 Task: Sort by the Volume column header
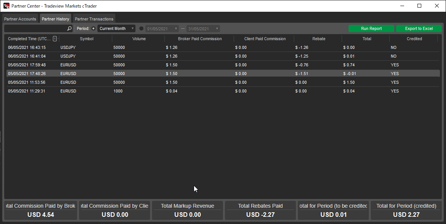(139, 39)
